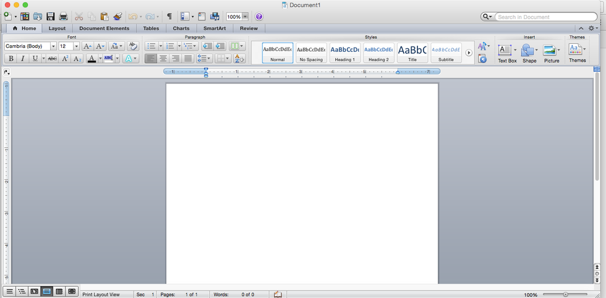The height and width of the screenshot is (298, 606).
Task: Show paragraph marks with the pilcrow icon
Action: coord(169,17)
